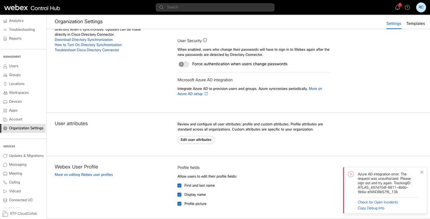This screenshot has height=219, width=430.
Task: Click the Meeting calendar icon
Action: click(5, 173)
